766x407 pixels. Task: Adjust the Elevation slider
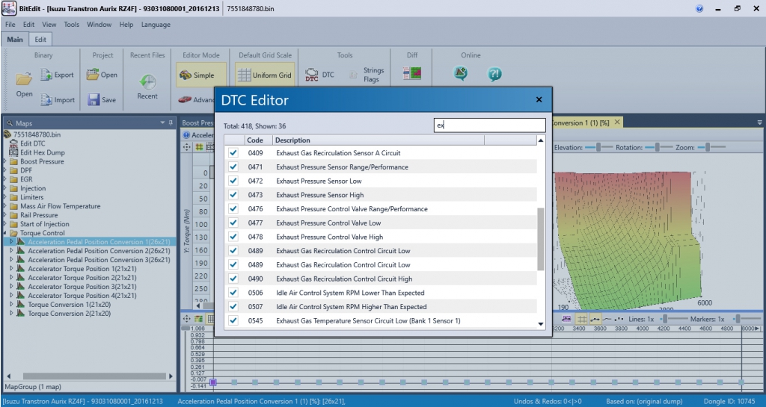click(x=593, y=148)
